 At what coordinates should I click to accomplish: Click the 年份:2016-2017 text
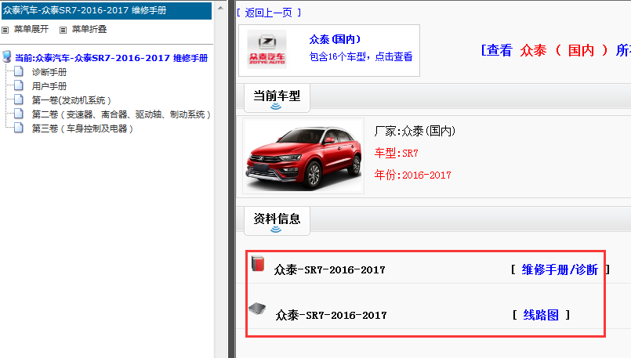click(x=413, y=175)
